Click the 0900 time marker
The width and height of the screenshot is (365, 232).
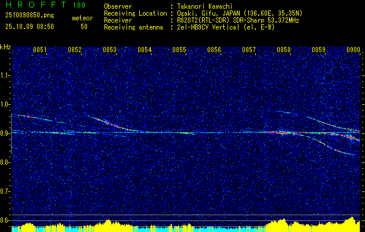(353, 50)
